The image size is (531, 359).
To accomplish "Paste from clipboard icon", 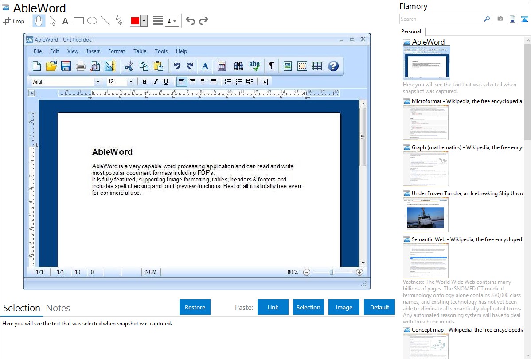I will click(159, 66).
